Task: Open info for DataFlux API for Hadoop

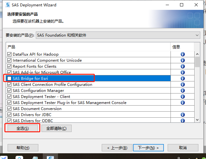Action: (183, 54)
